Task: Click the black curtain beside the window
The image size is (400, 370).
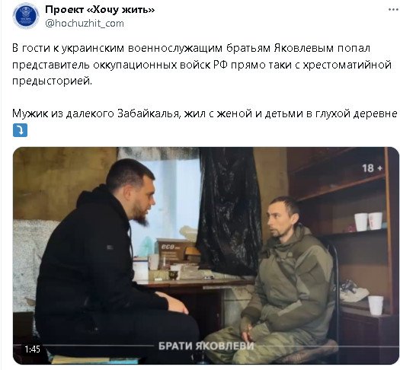Action: 229,212
